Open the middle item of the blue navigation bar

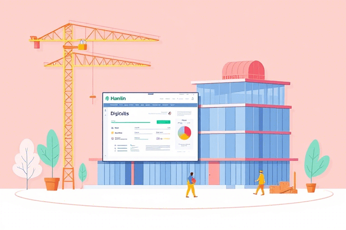click(x=142, y=105)
